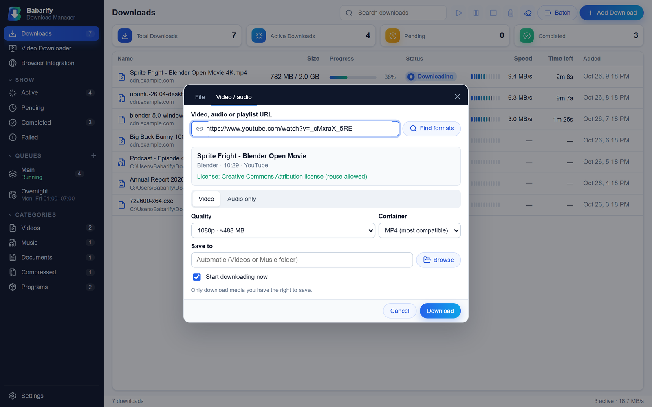Click the blue Download button
The height and width of the screenshot is (407, 652).
440,311
